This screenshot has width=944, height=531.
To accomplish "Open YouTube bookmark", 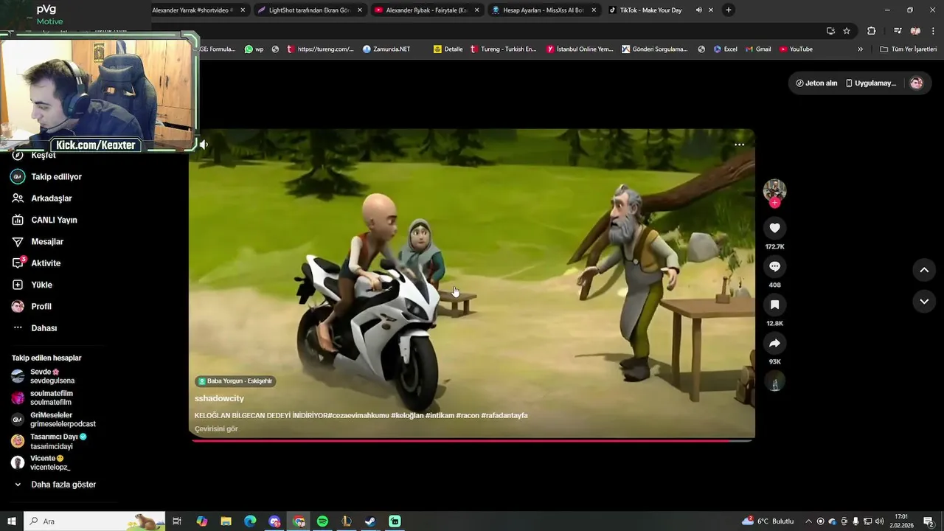I will 796,49.
